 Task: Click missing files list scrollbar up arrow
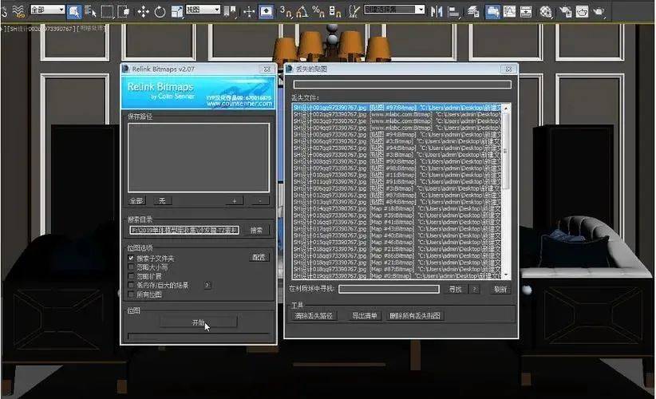tap(506, 108)
